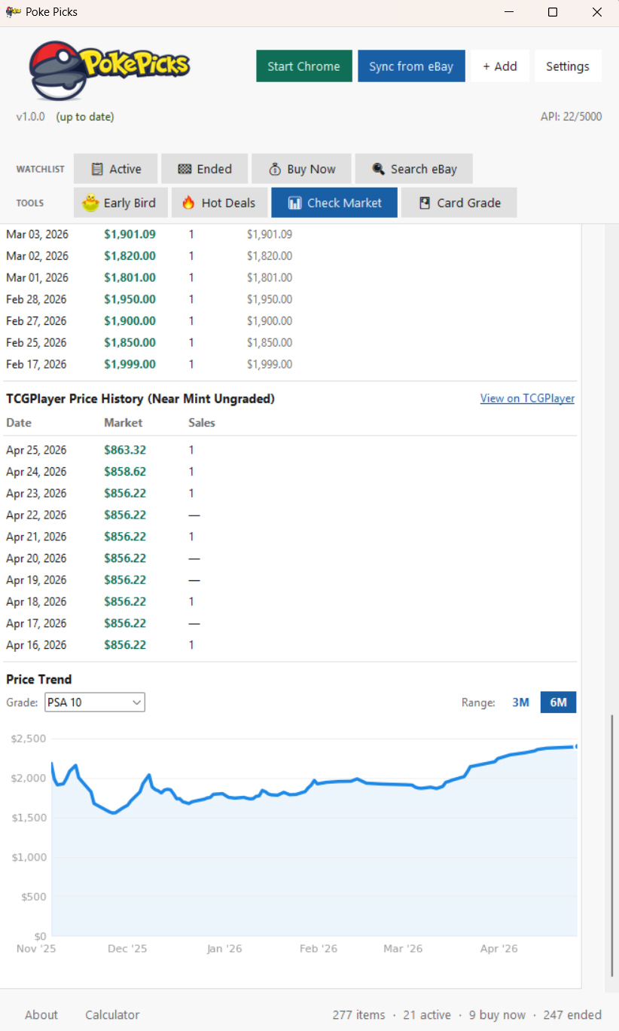Click the PokePicks pokeball logo
Screen dimensions: 619x1031
click(109, 69)
